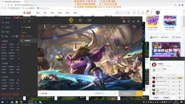Expand the server selector dropdown arrow

(115, 93)
